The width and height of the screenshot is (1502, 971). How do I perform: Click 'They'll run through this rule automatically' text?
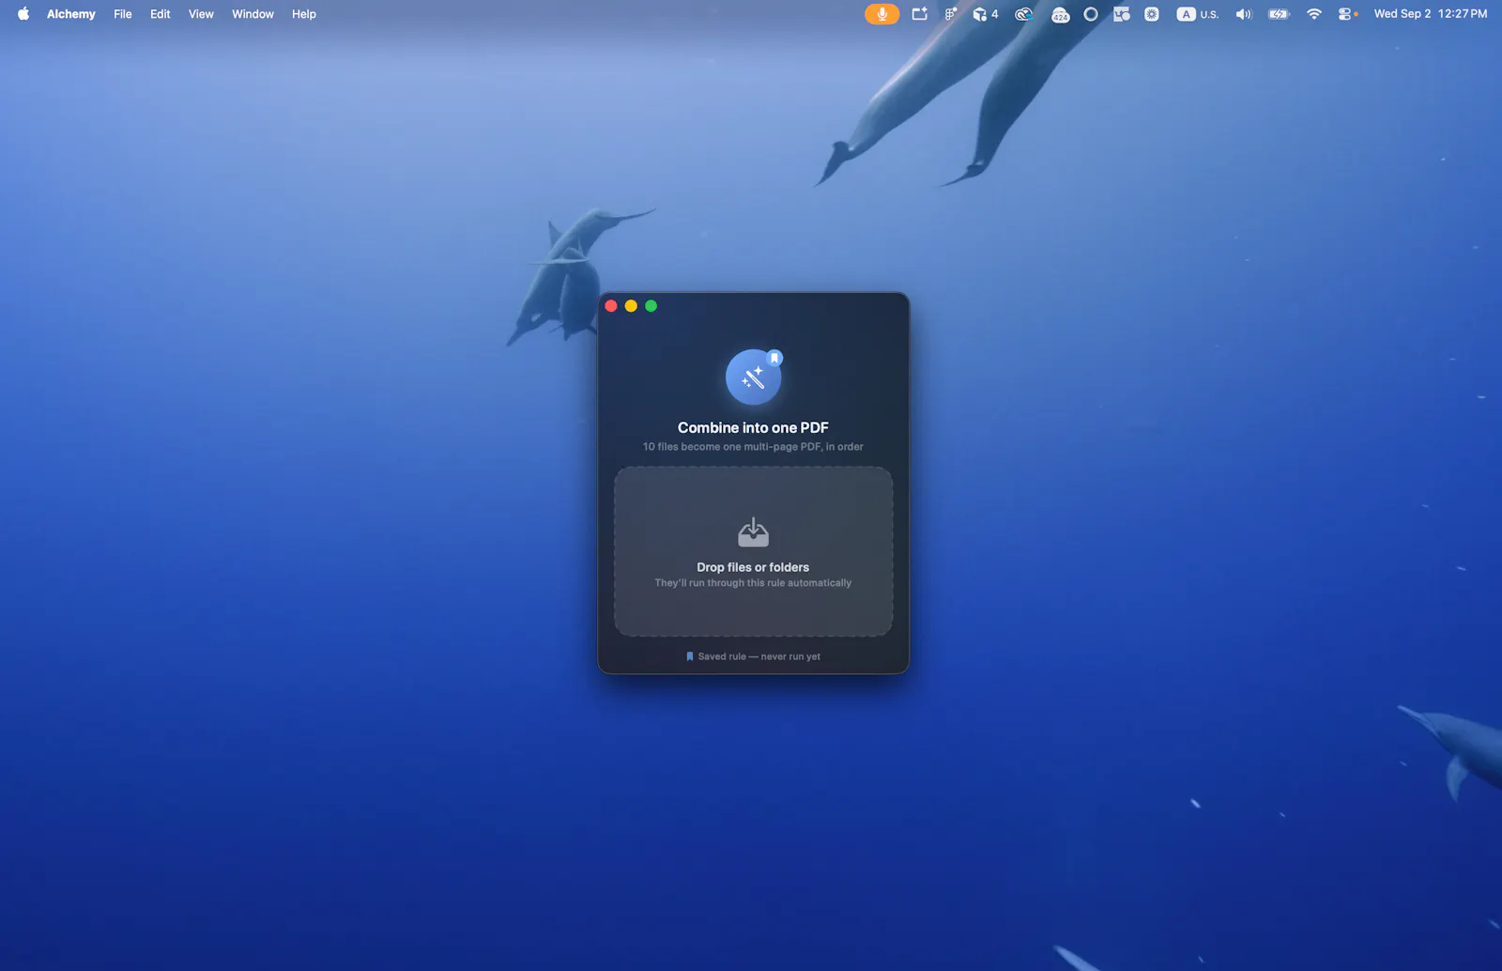click(x=753, y=583)
